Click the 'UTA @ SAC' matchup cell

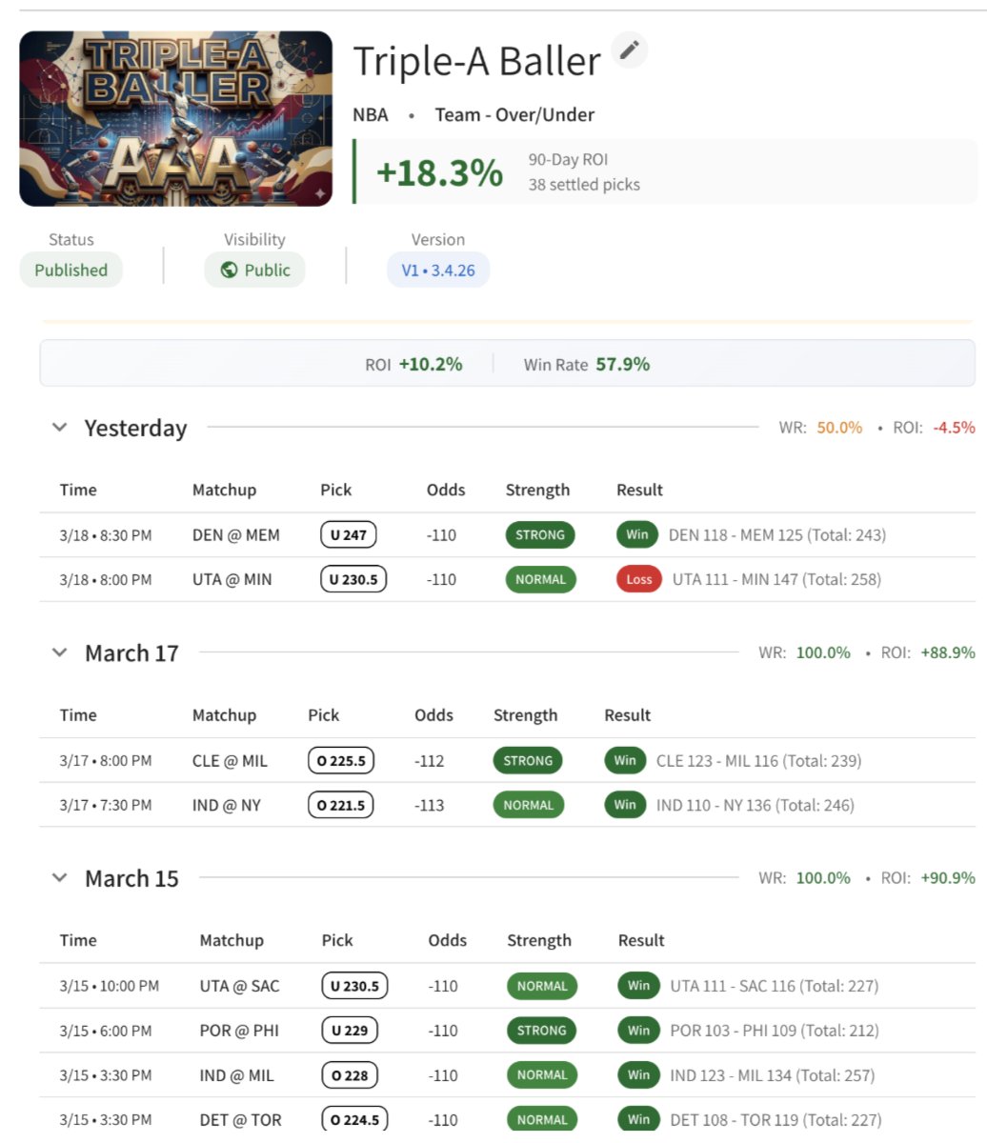240,986
